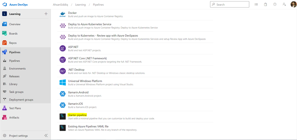
Task: Click the Xamarin.iOS hexagon icon
Action: pos(63,105)
